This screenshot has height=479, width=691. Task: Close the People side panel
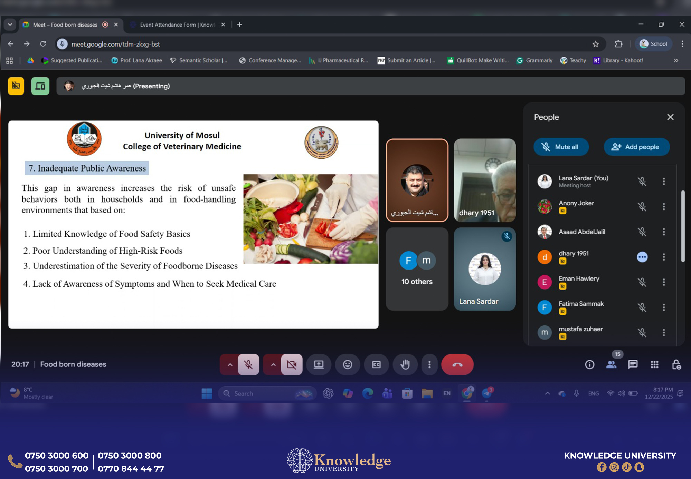coord(670,117)
